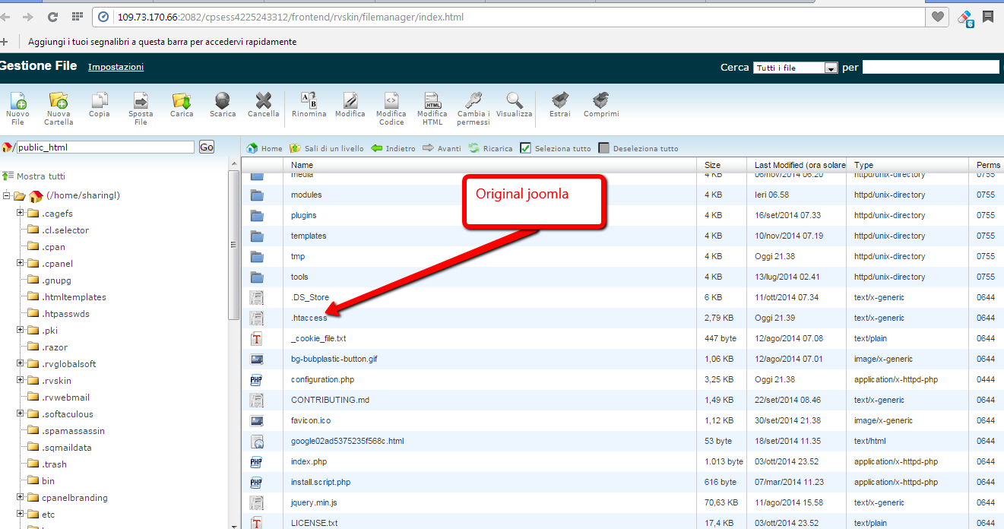
Task: Click Deseleziona tutto box
Action: 604,148
